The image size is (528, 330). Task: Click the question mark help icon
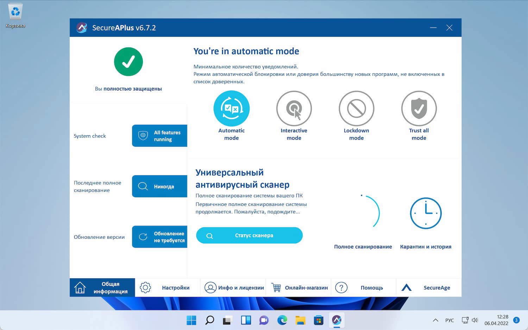pyautogui.click(x=341, y=287)
